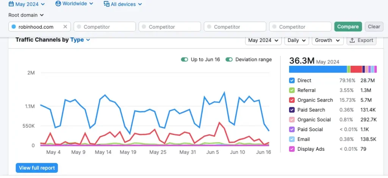Click the Display Ads 79 value
388x178 pixels.
(x=363, y=149)
